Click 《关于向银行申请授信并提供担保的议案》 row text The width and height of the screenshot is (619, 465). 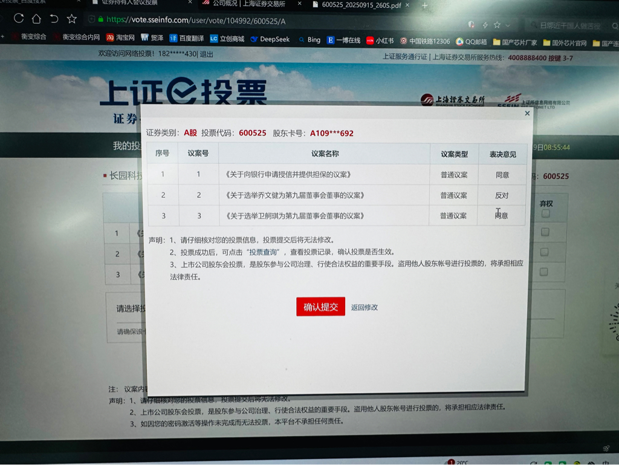tap(288, 175)
